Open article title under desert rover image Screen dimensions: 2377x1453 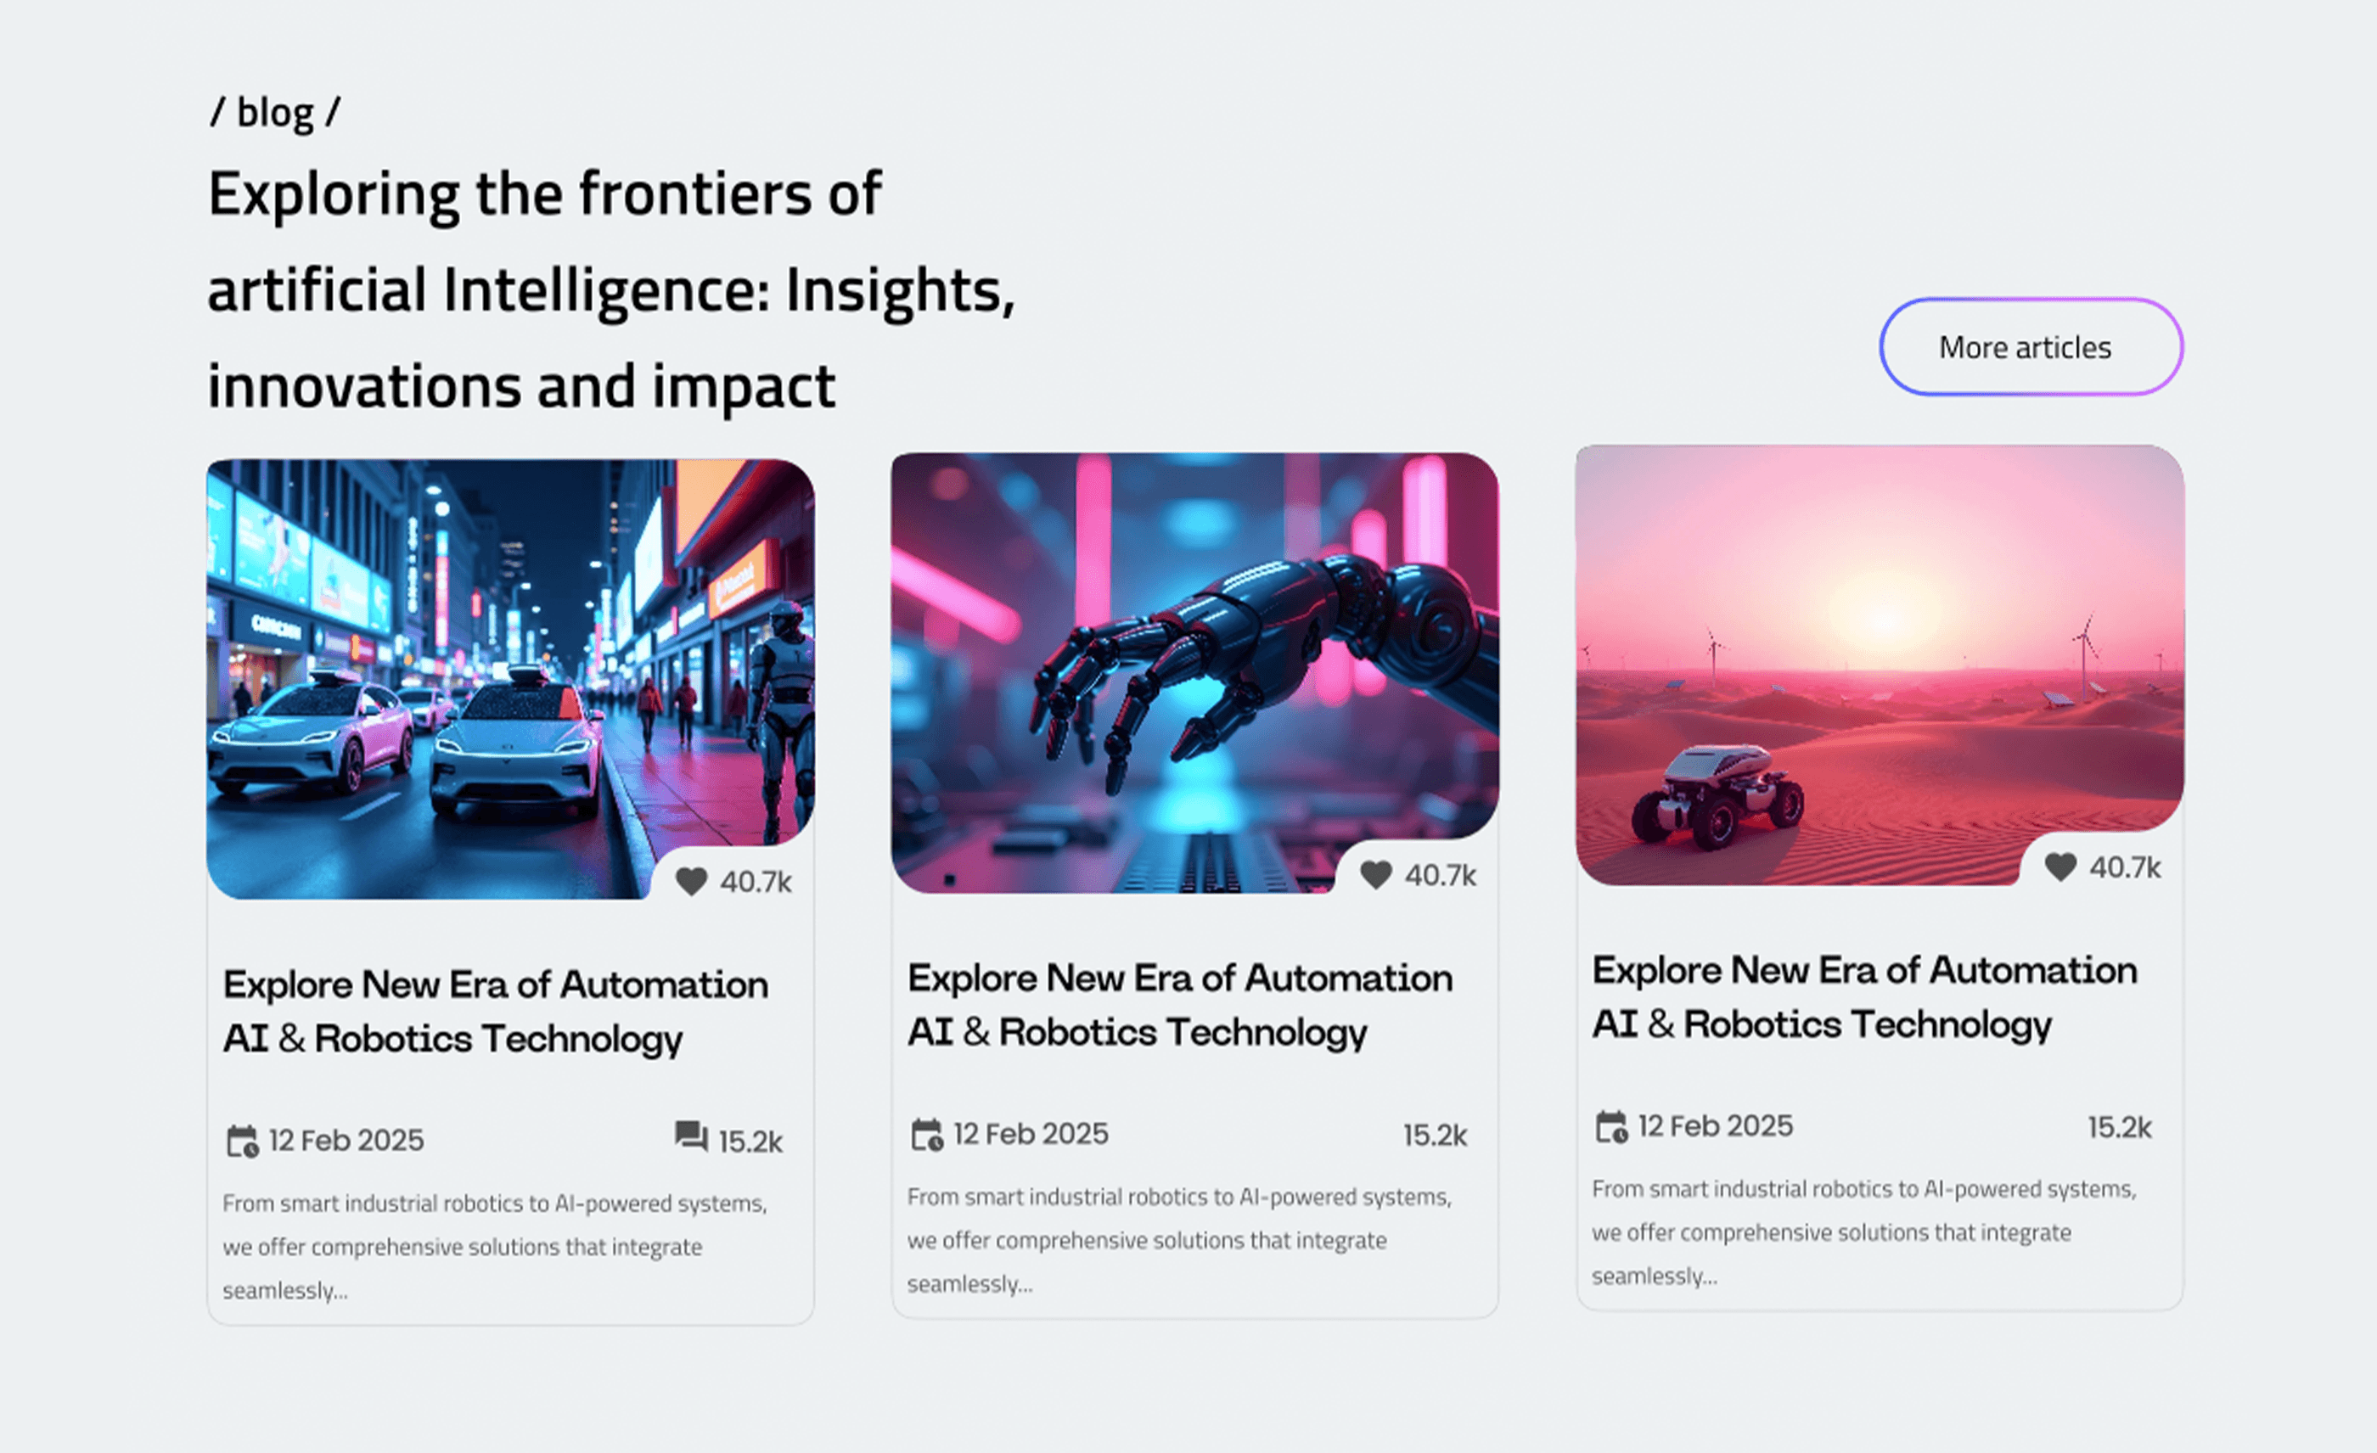[1863, 997]
